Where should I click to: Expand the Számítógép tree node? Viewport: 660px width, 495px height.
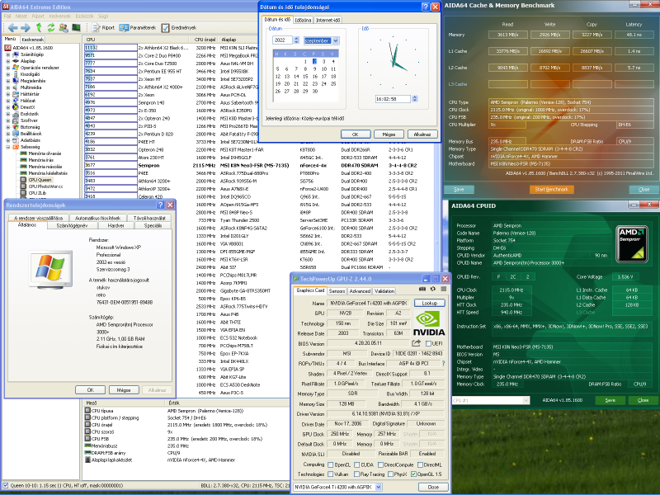[x=7, y=54]
